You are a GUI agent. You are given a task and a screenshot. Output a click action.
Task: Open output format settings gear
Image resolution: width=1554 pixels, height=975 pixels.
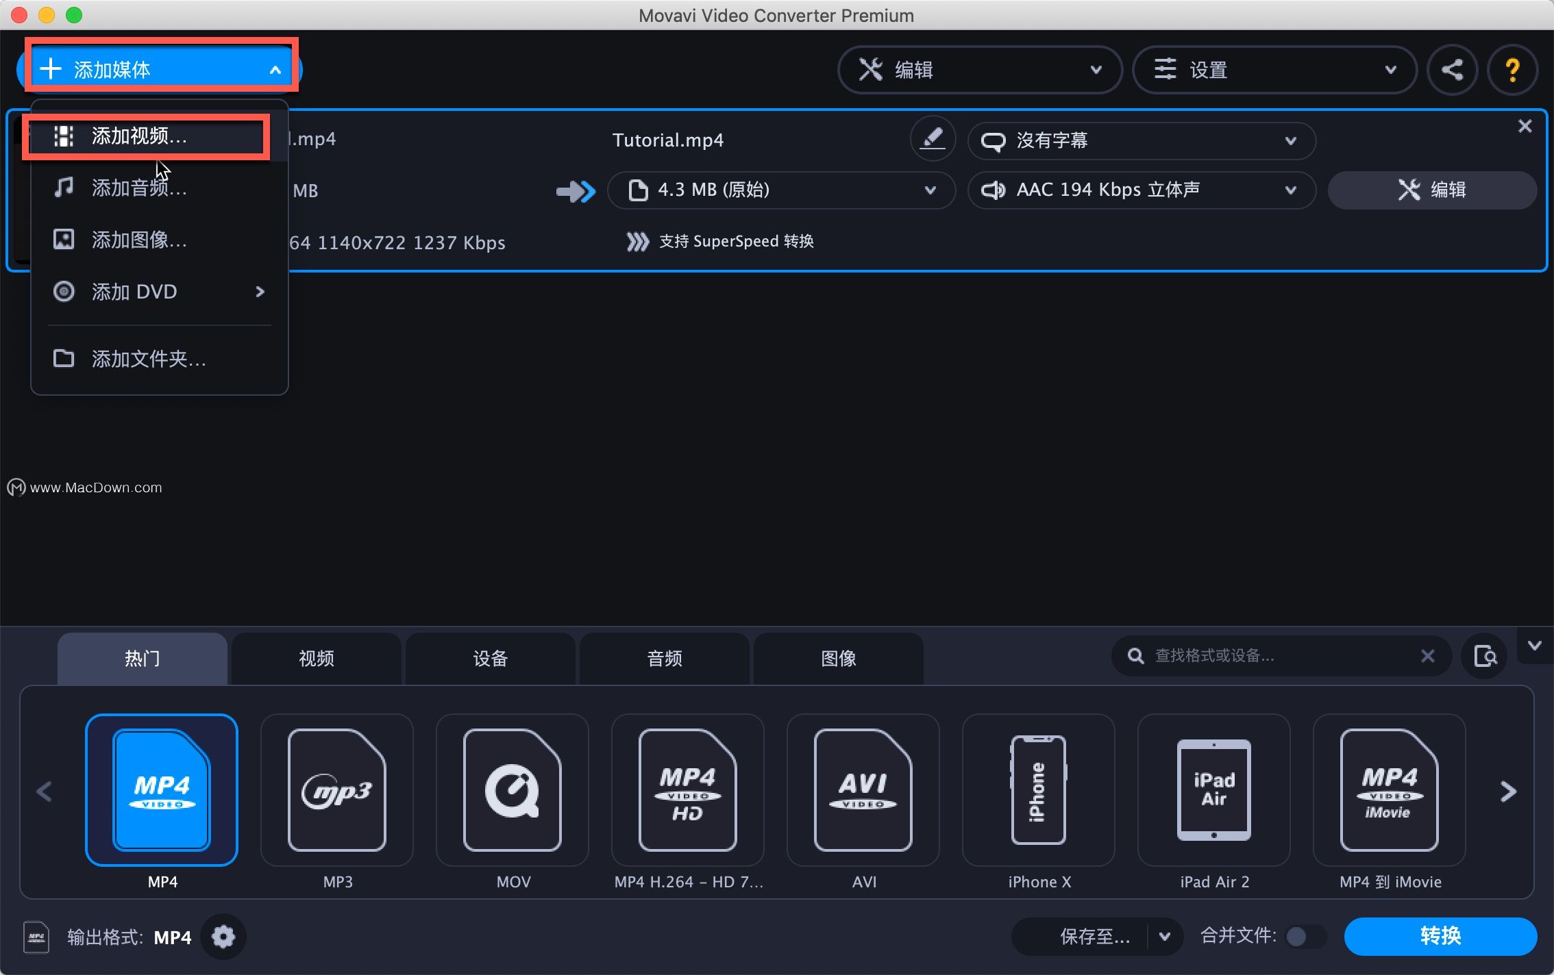(223, 936)
